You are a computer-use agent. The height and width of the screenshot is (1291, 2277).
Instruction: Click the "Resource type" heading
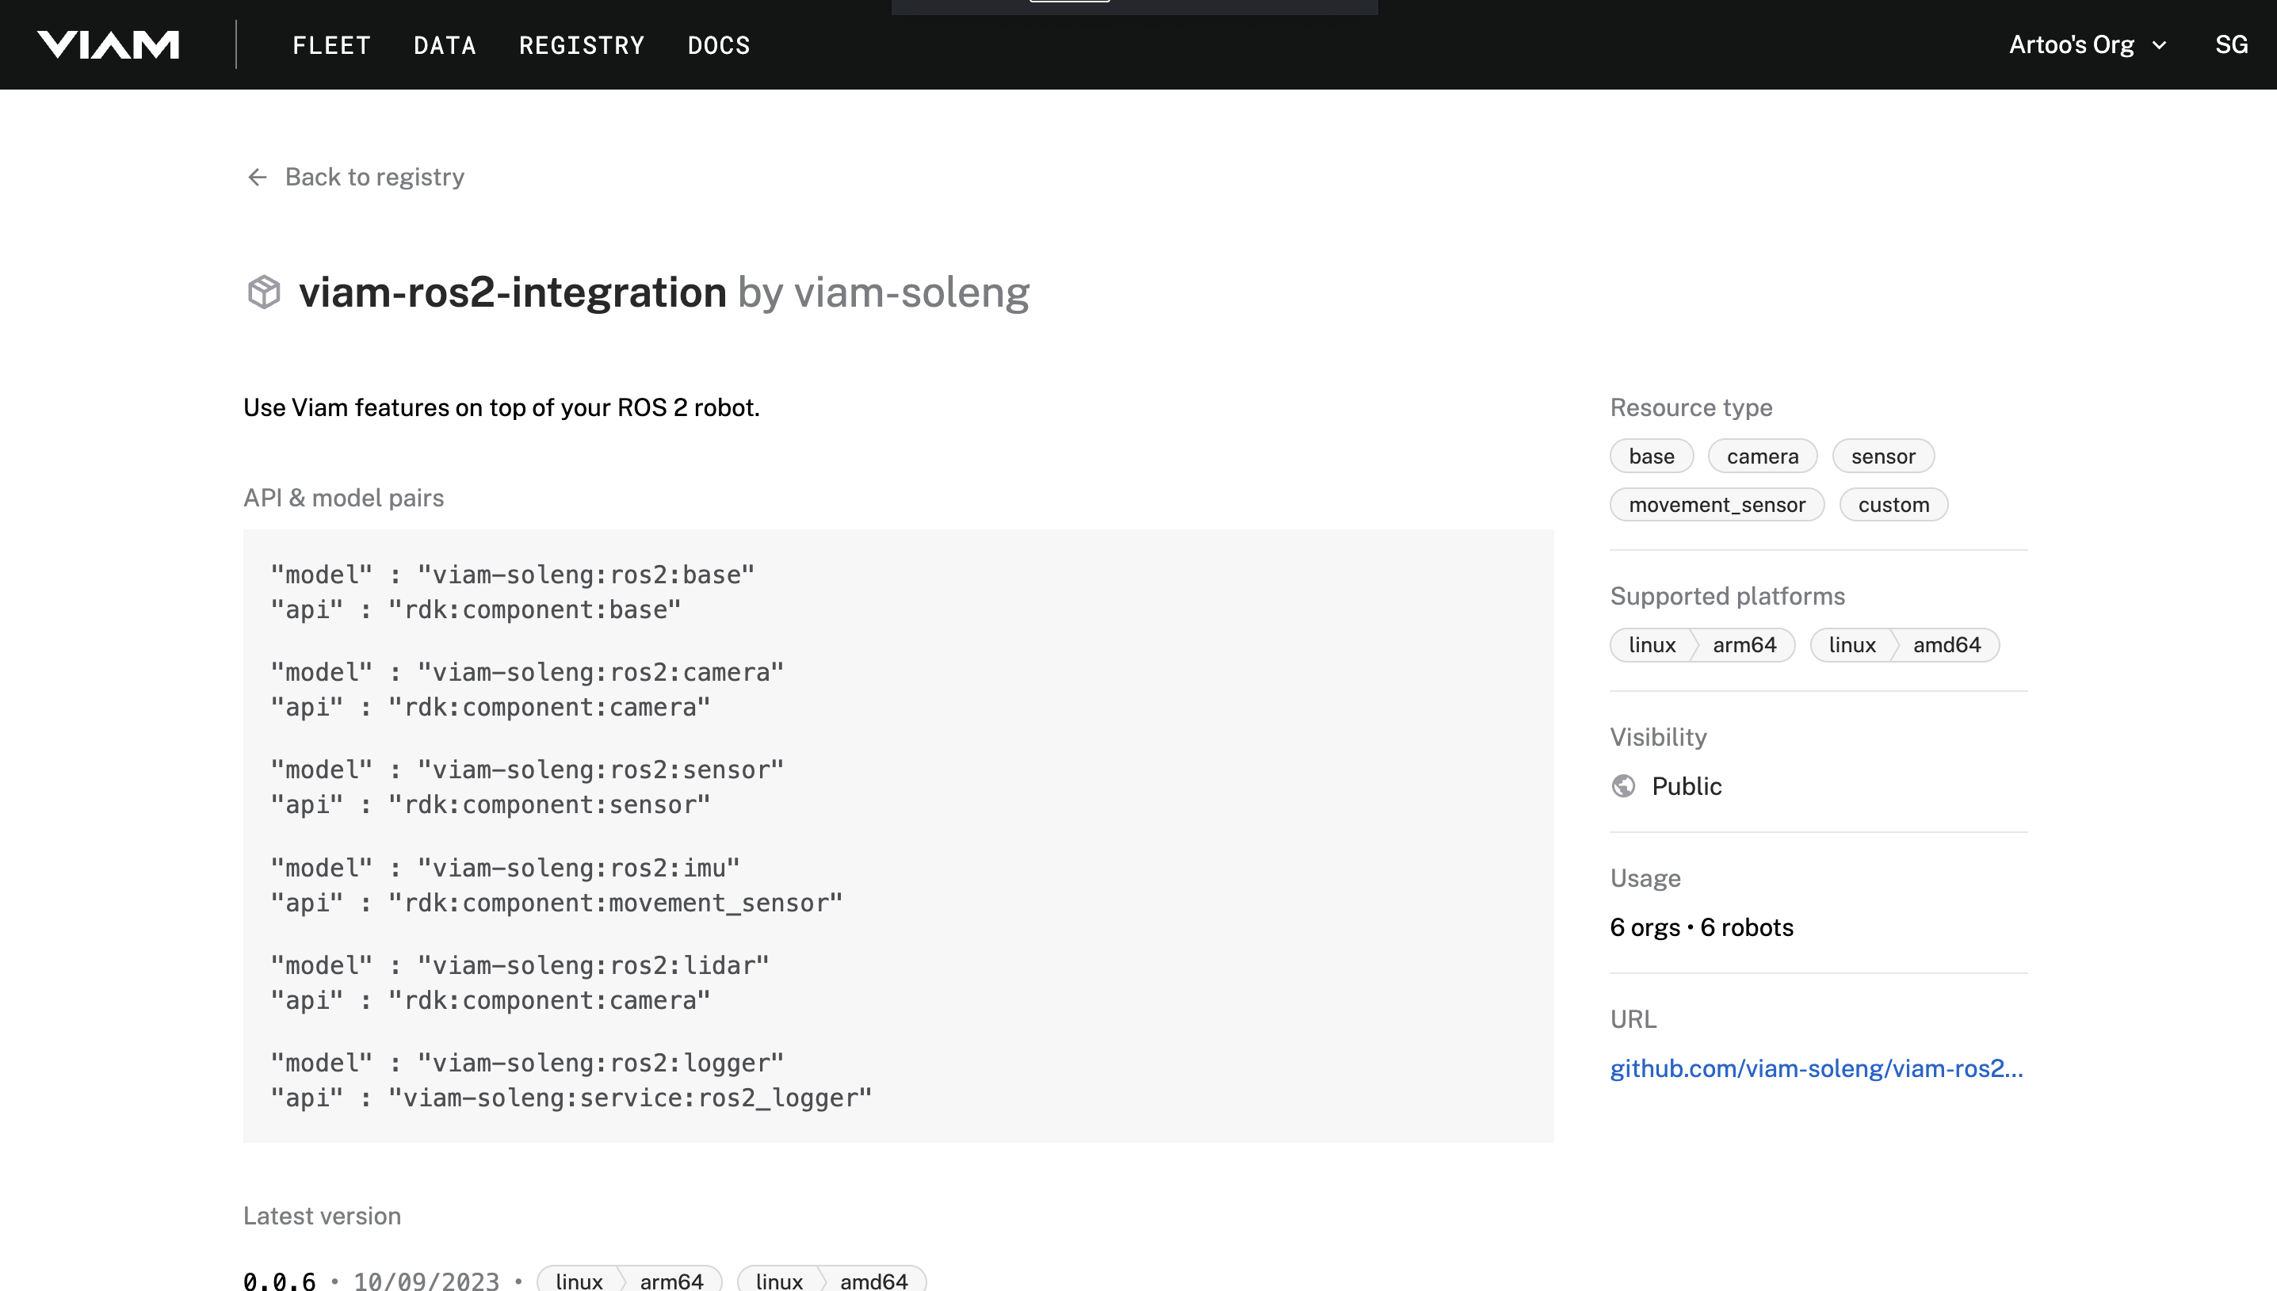point(1691,408)
